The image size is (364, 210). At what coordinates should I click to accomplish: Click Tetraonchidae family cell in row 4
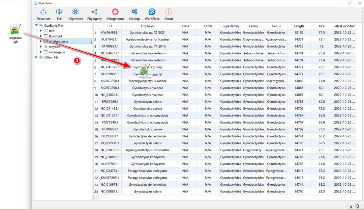(253, 53)
